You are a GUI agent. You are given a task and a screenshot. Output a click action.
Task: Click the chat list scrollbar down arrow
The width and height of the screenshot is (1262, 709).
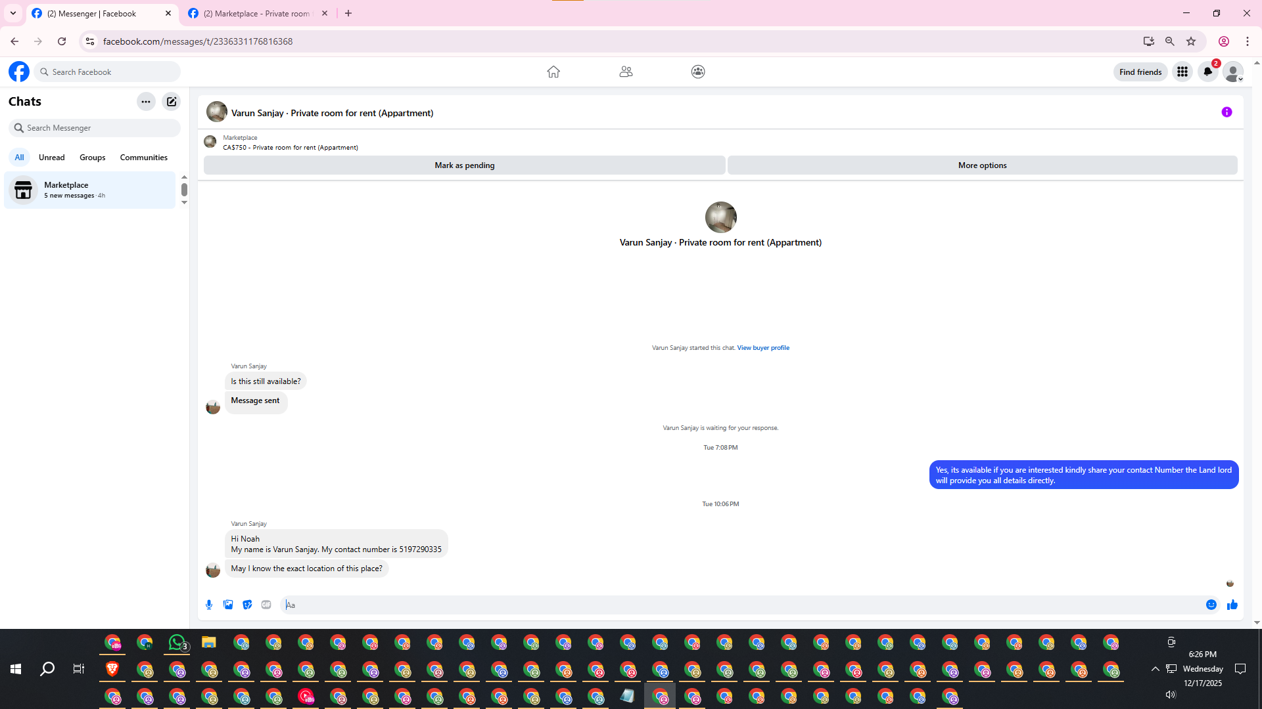point(184,202)
